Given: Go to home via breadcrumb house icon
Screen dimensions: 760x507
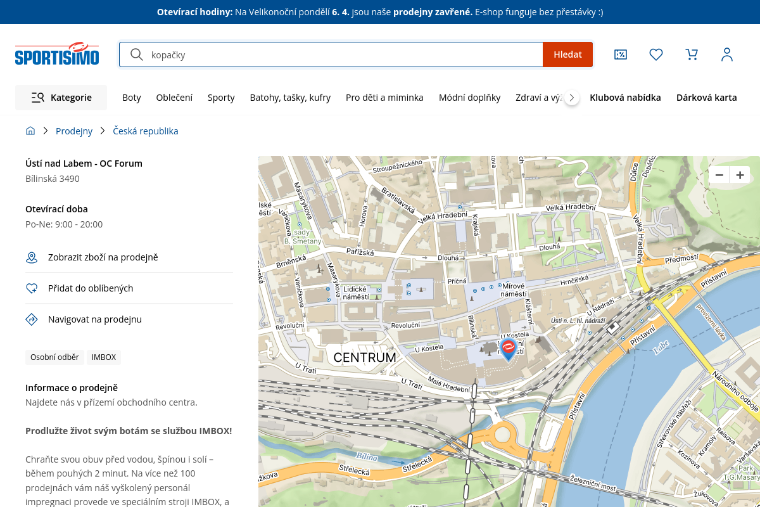Looking at the screenshot, I should click(30, 131).
